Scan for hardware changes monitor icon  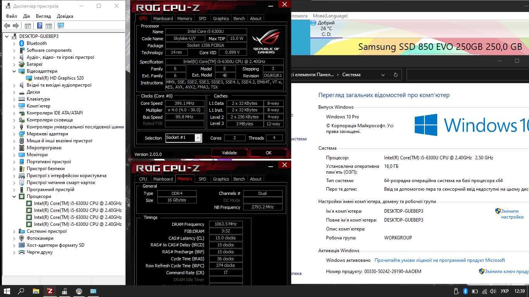(x=60, y=26)
